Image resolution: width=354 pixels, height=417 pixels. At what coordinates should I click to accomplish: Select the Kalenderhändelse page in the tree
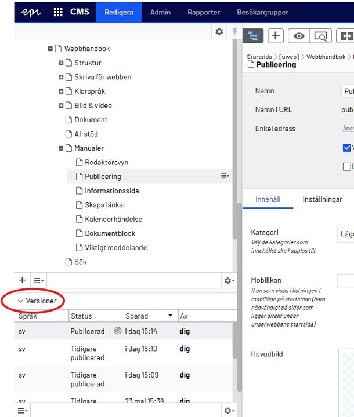[114, 219]
